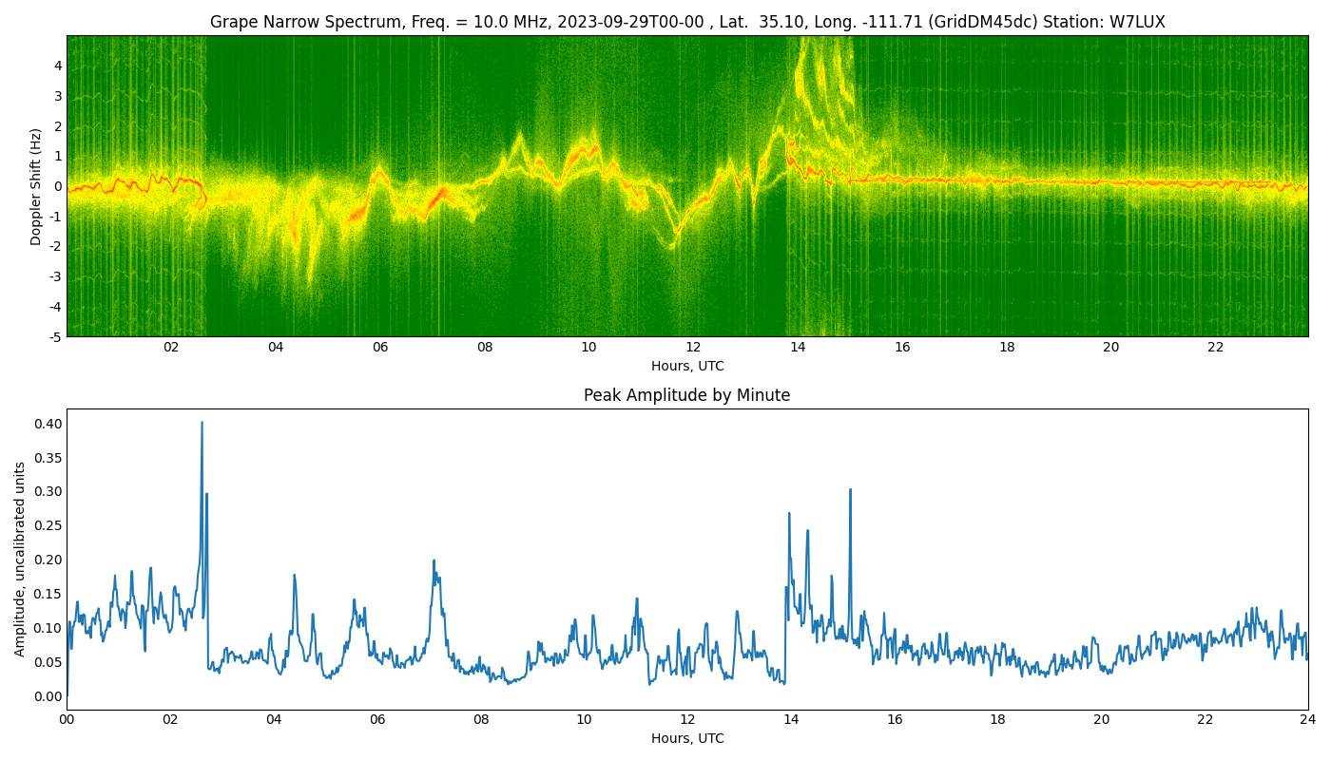Click the "12" hour tick under the amplitude plot
The image size is (1331, 760).
[687, 720]
